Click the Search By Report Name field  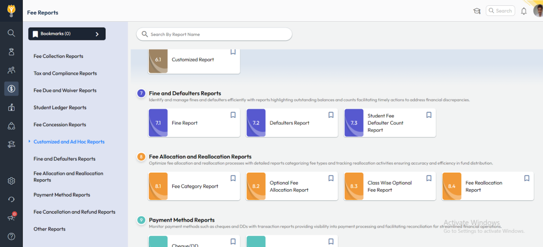click(x=217, y=34)
